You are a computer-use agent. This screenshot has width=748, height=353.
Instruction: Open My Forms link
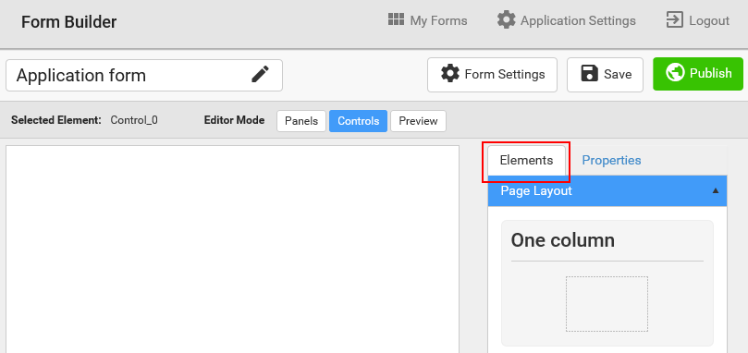427,20
